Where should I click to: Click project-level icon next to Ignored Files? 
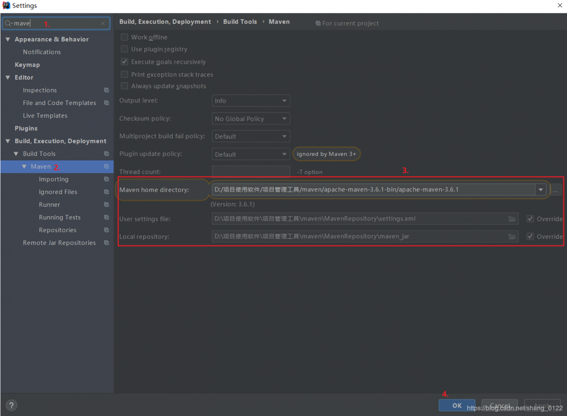pyautogui.click(x=106, y=192)
